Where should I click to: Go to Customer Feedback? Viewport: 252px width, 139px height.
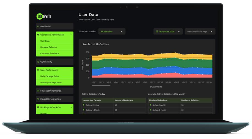click(x=55, y=53)
